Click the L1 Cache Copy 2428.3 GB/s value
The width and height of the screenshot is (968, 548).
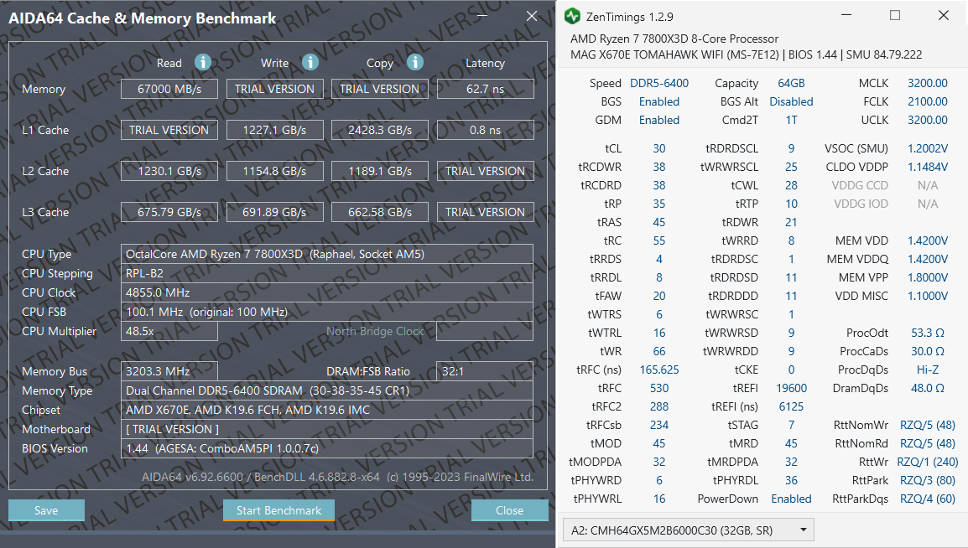tap(380, 130)
